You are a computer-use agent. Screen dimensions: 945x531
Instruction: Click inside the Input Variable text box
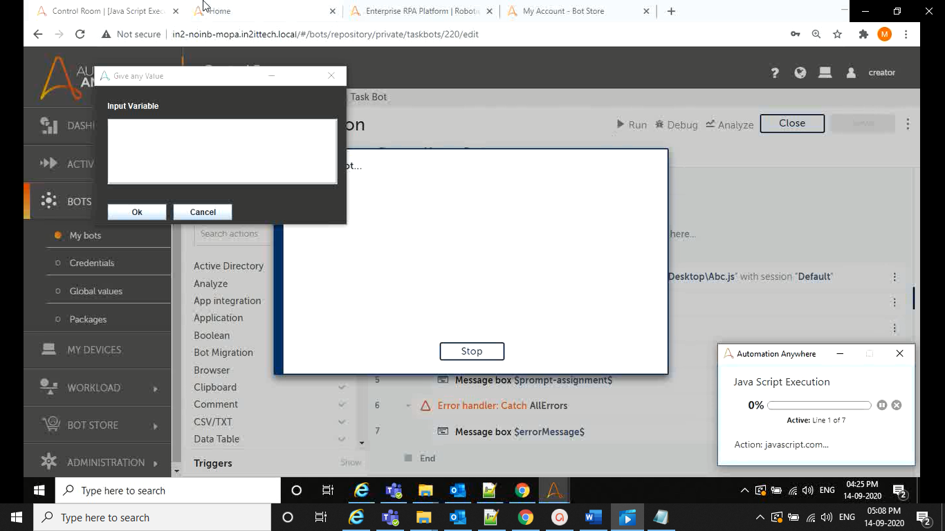click(222, 151)
